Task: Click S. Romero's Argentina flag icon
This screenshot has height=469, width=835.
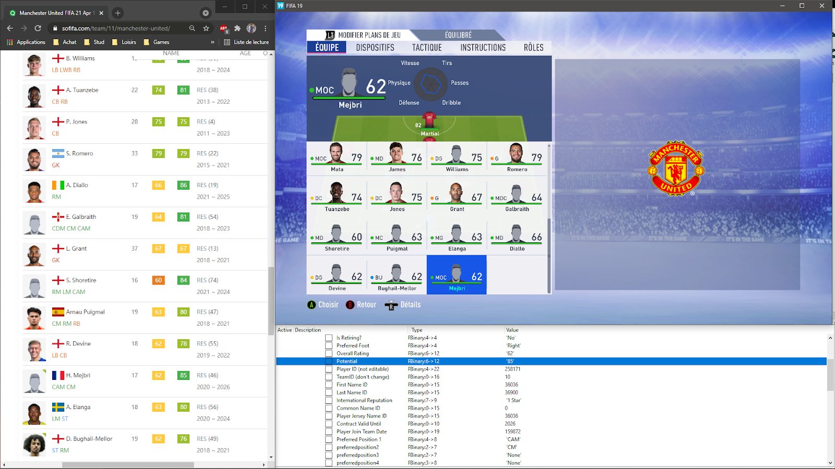Action: click(58, 153)
